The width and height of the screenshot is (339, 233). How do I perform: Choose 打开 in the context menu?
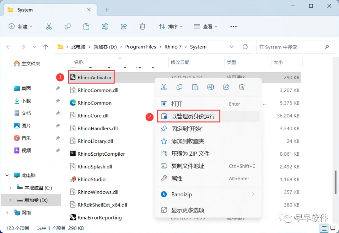208,104
